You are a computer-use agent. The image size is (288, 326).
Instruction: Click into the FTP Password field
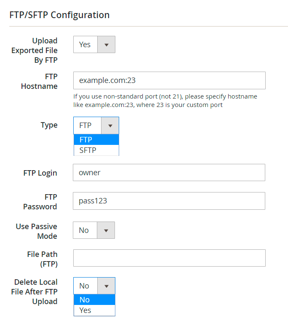[169, 201]
